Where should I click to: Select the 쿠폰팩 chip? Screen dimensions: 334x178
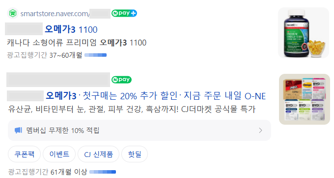[x=24, y=154]
